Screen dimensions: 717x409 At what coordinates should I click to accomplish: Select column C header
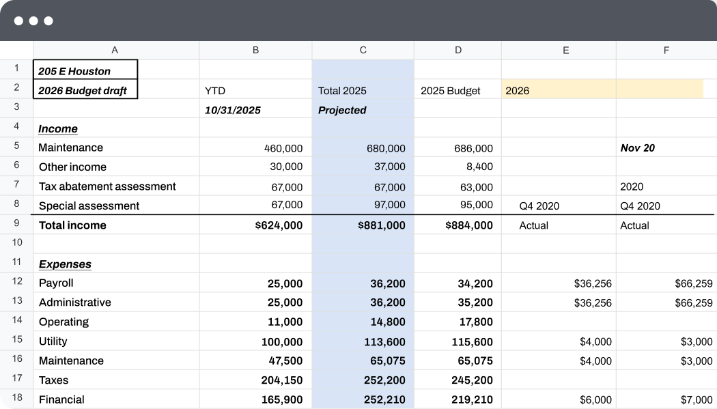[363, 51]
